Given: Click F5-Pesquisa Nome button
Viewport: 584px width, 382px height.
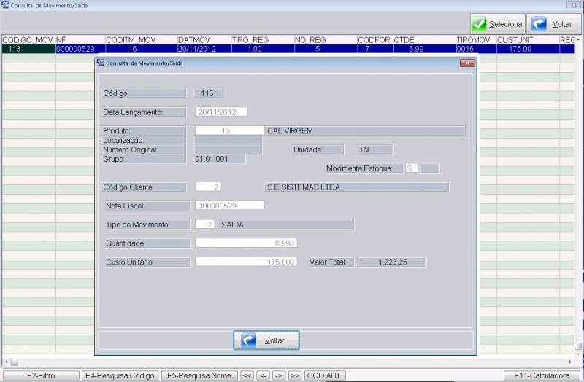Looking at the screenshot, I should [x=199, y=375].
